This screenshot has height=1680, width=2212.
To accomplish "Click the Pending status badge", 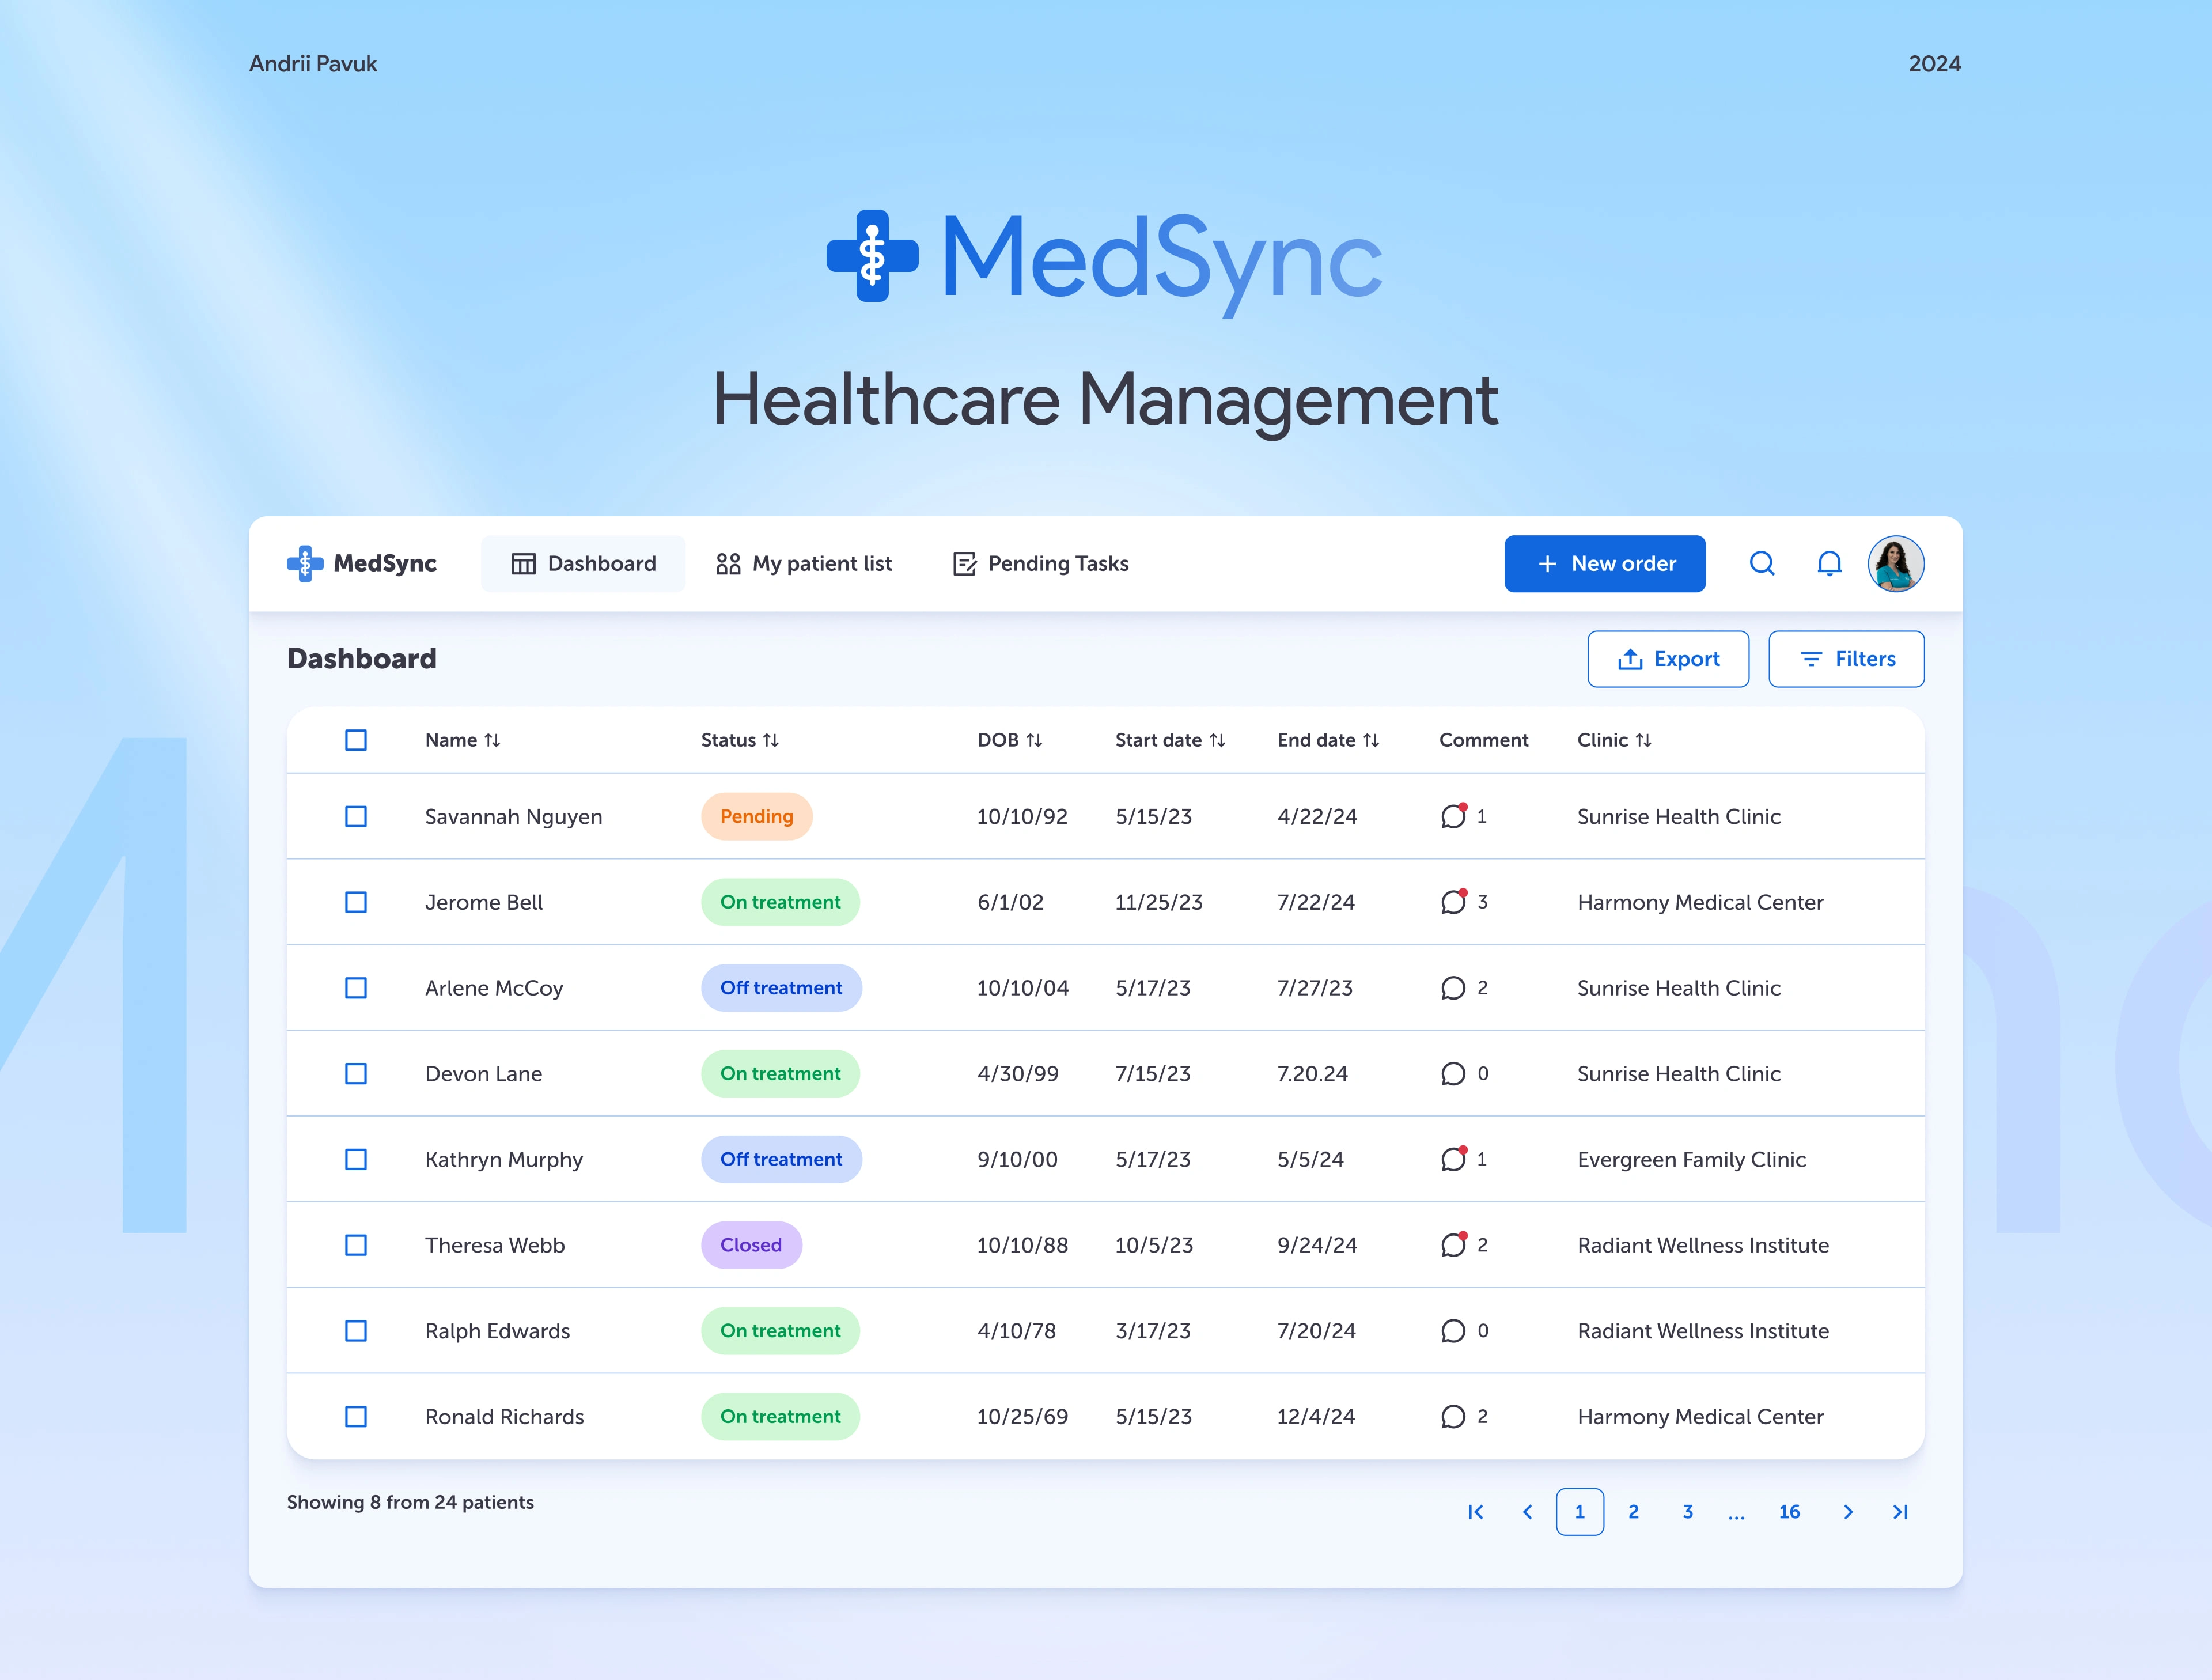I will 756,816.
